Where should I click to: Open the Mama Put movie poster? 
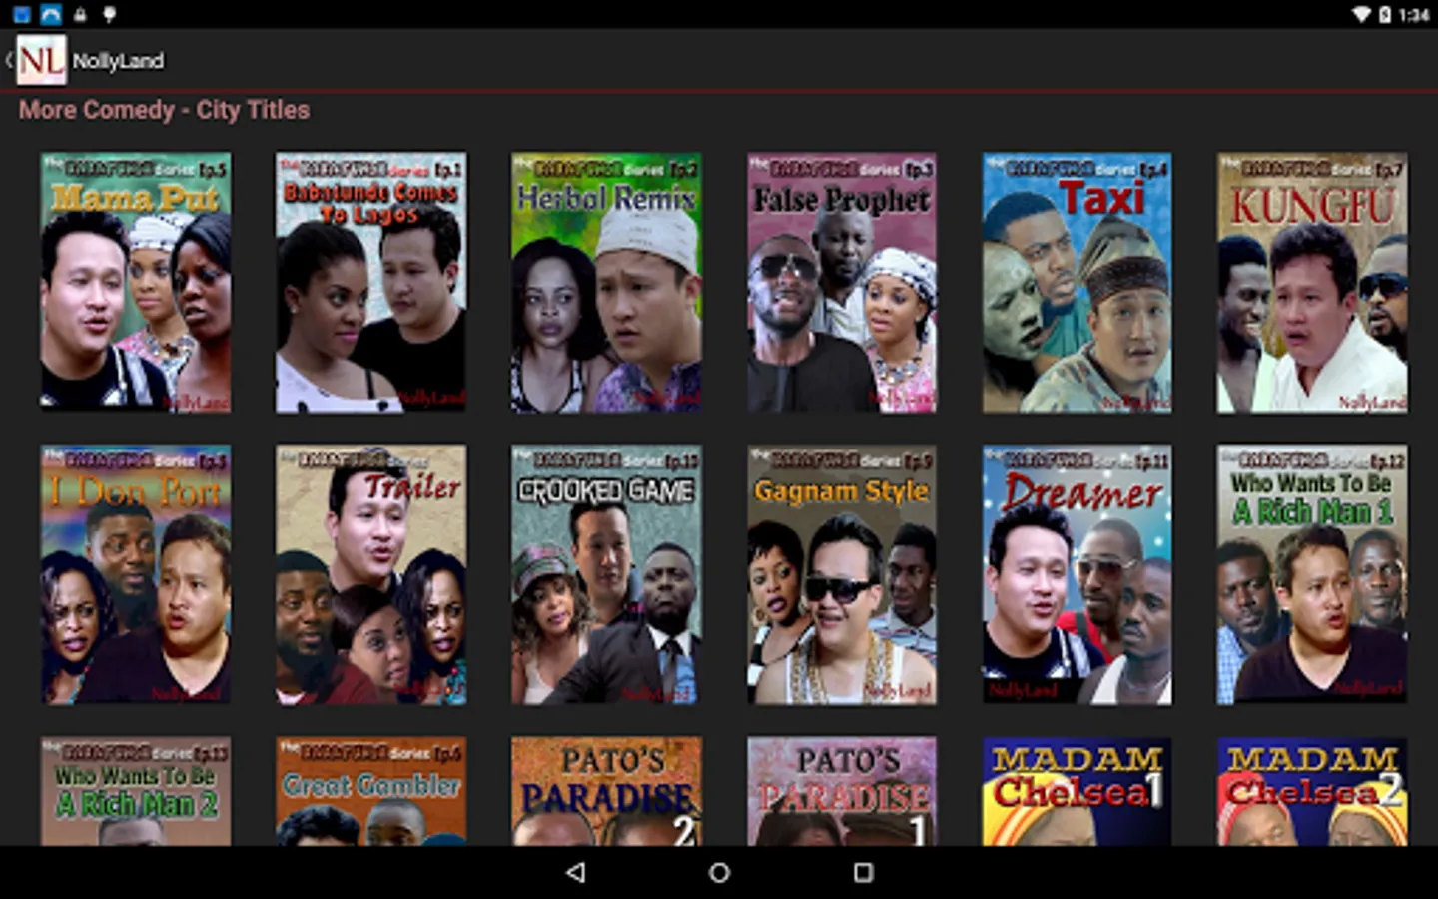pyautogui.click(x=136, y=282)
